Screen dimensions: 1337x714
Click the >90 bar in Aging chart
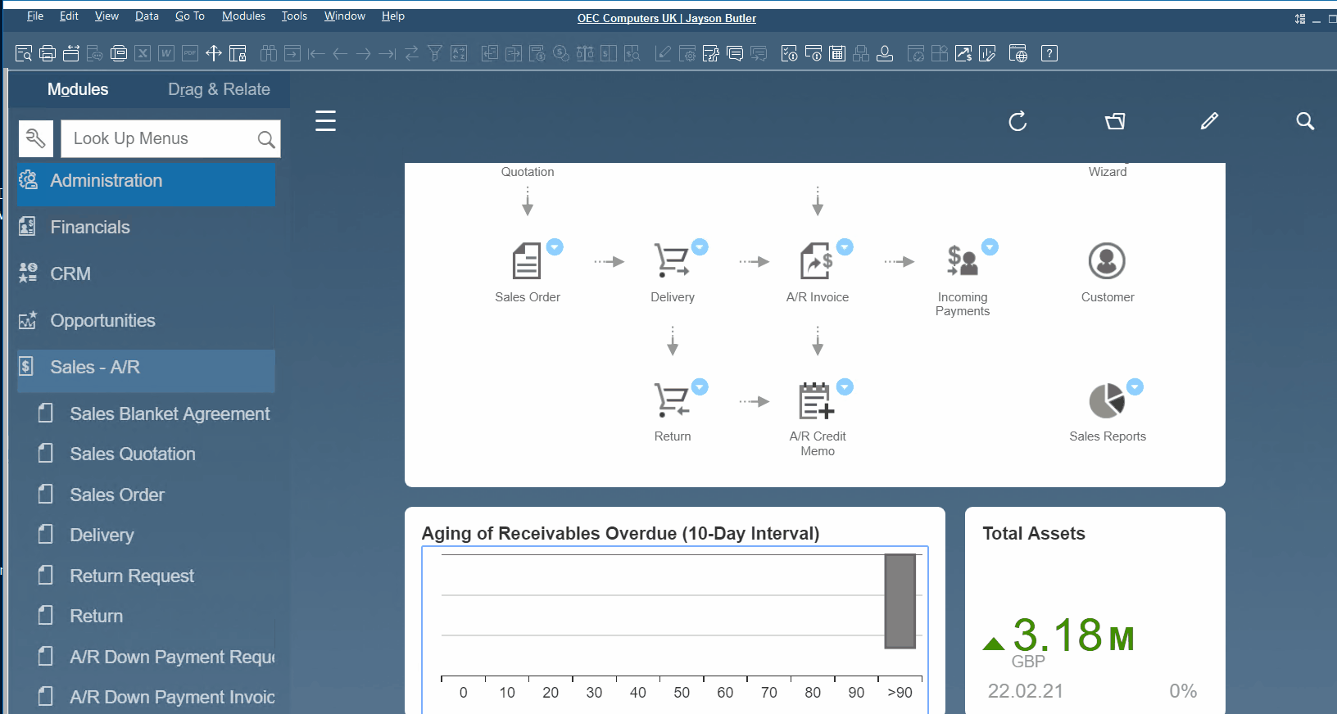tap(900, 601)
